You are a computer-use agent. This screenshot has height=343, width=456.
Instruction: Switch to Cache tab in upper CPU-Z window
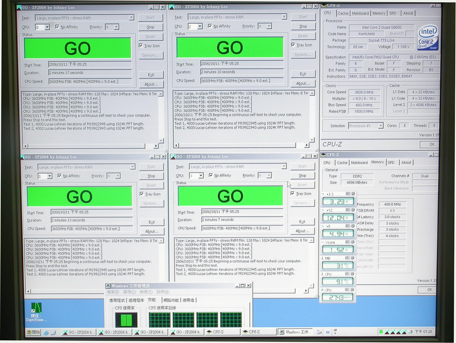pyautogui.click(x=343, y=13)
